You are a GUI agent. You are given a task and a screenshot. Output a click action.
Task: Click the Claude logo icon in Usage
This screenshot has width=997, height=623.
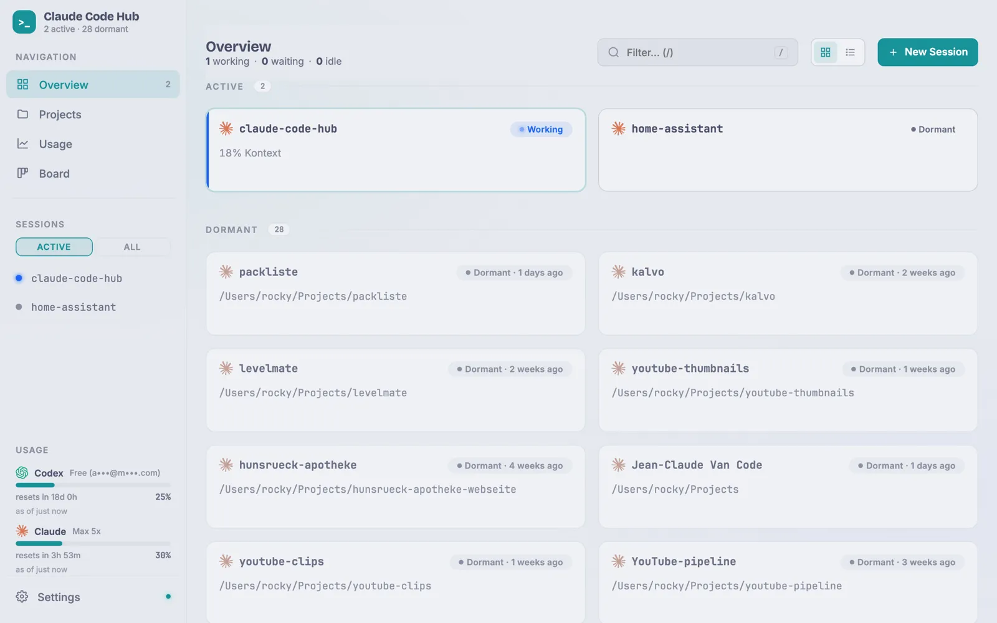pos(22,531)
